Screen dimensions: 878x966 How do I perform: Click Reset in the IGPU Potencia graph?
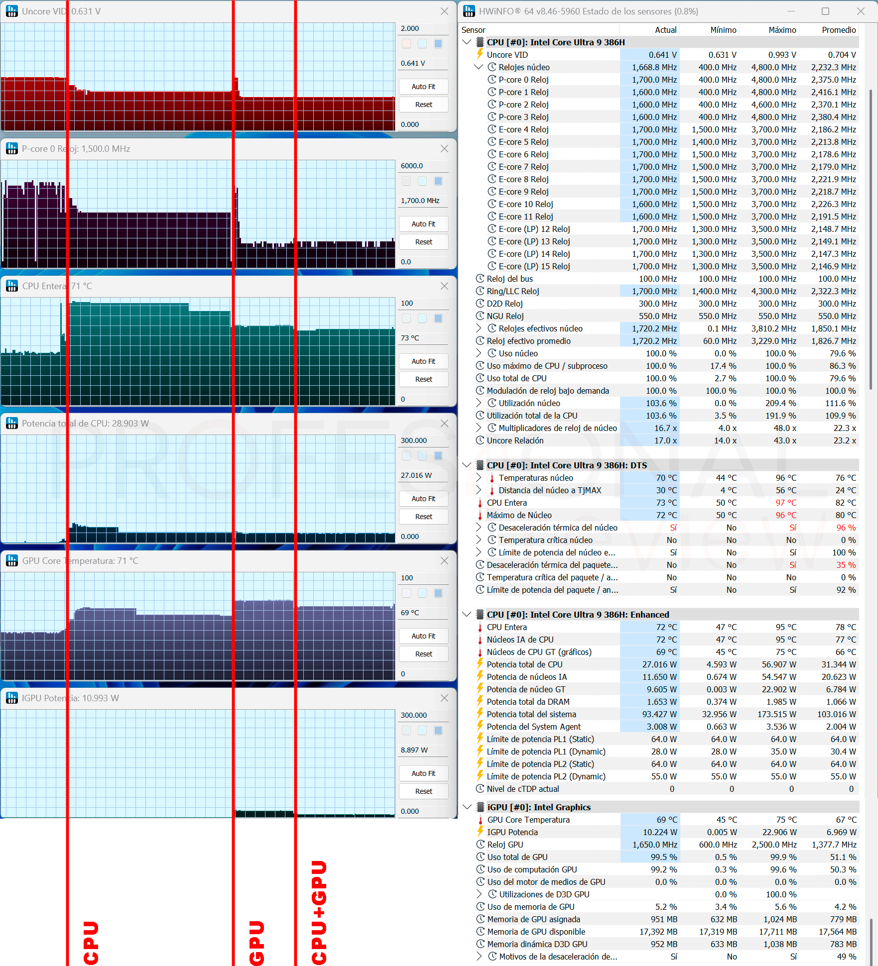pos(423,791)
